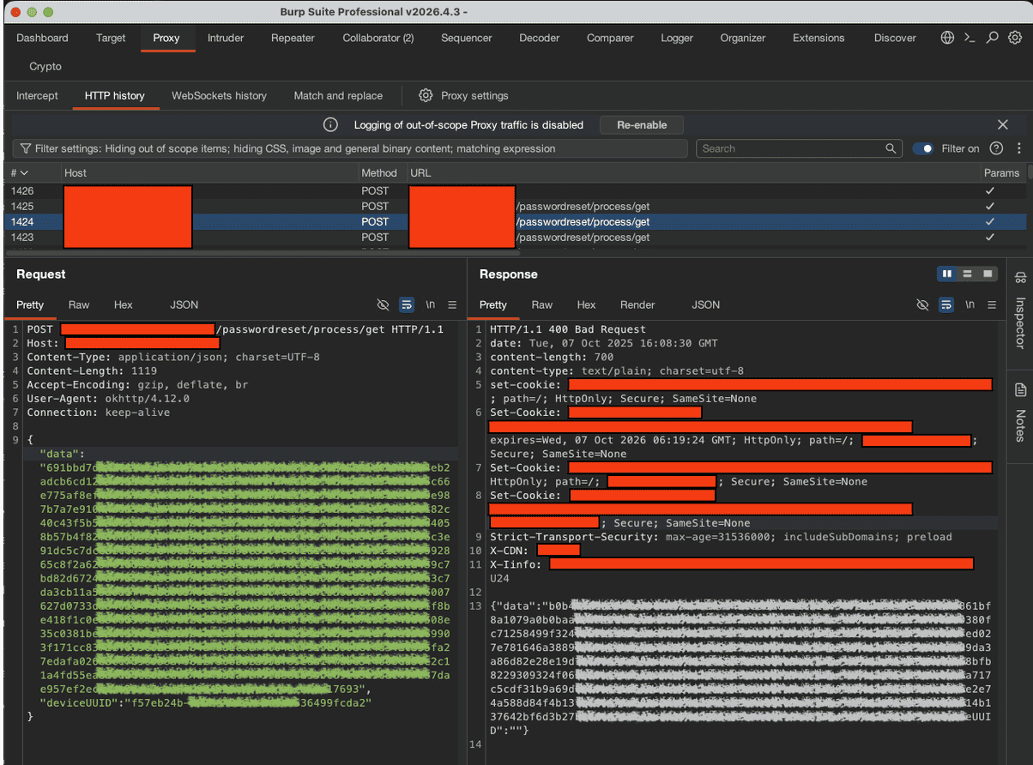
Task: Open the Filter settings bar
Action: 350,148
